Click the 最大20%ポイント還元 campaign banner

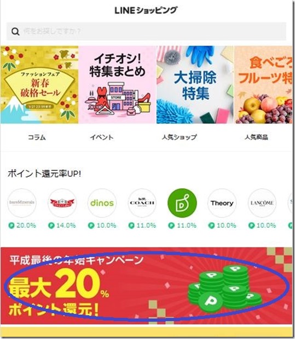pos(147,286)
